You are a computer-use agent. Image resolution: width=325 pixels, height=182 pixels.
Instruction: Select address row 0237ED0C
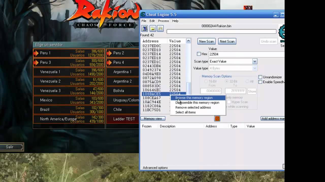point(164,46)
